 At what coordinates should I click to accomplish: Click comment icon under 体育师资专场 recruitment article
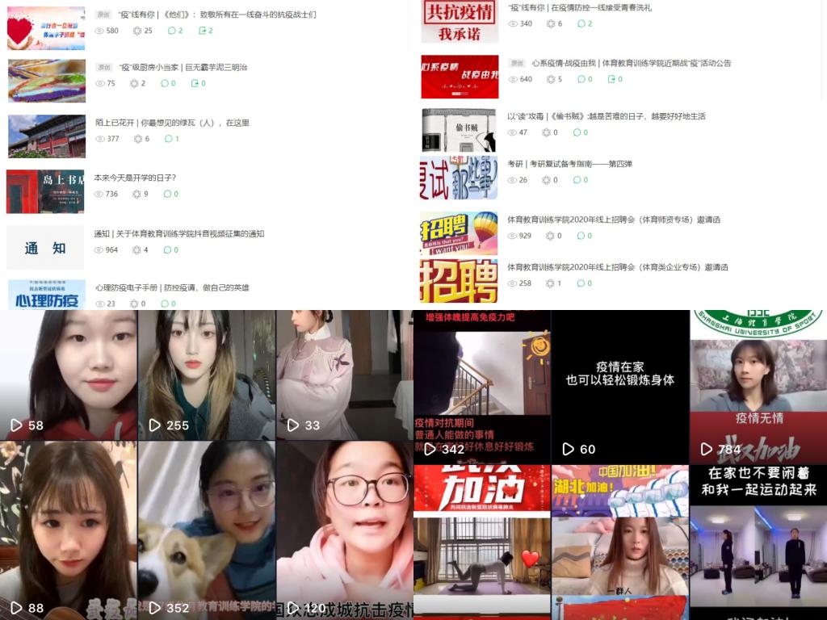(580, 236)
